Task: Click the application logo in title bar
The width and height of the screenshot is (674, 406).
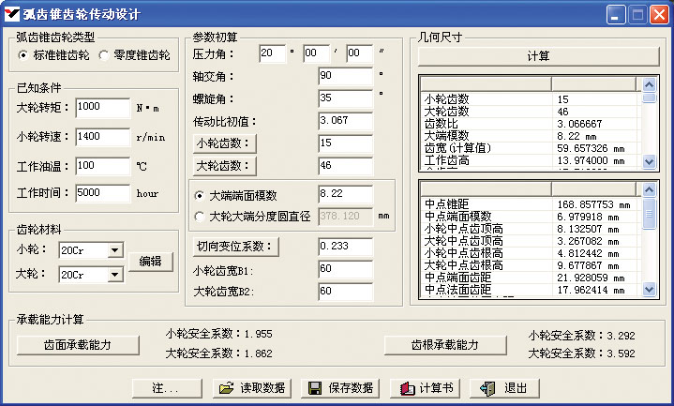Action: [x=13, y=14]
